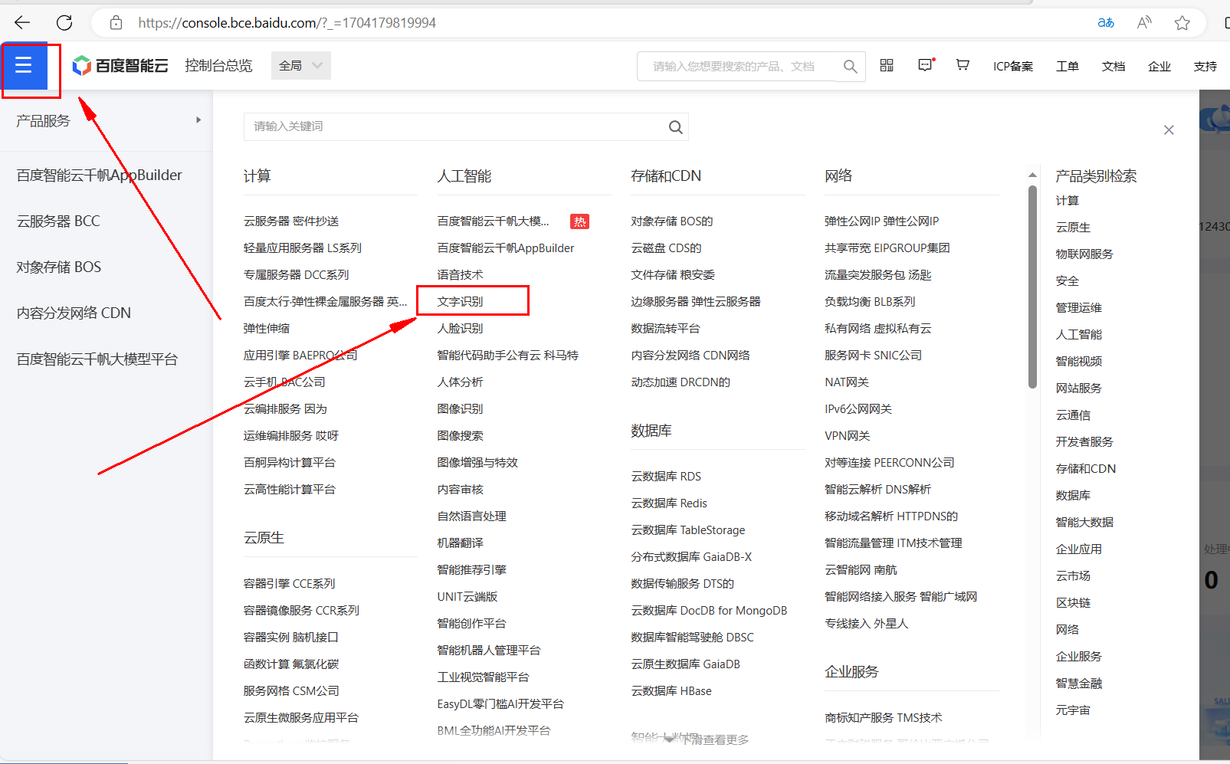Jump to 物联网服务 in category index
Image resolution: width=1230 pixels, height=764 pixels.
pyautogui.click(x=1084, y=254)
